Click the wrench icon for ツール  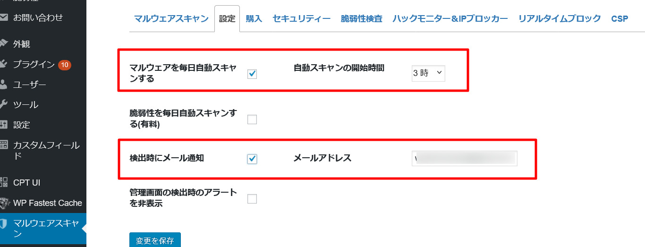pyautogui.click(x=4, y=104)
